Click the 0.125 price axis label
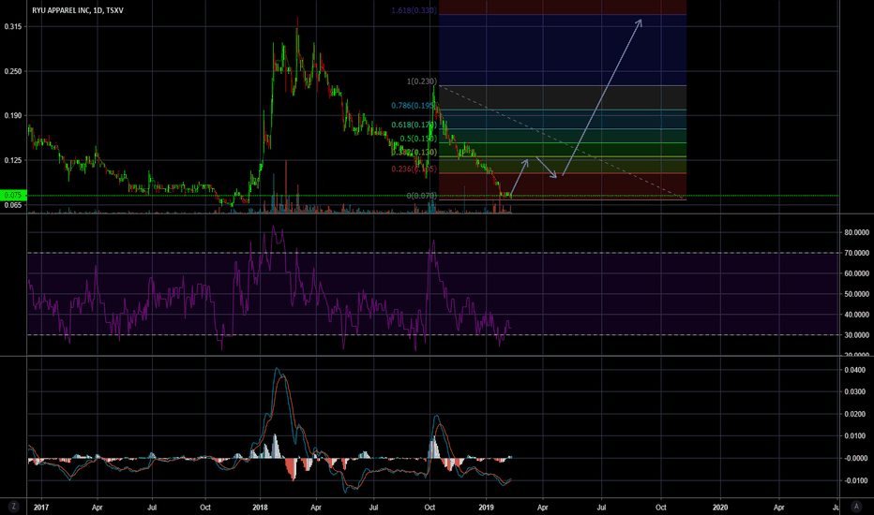Viewport: 874px width, 515px height. point(13,160)
